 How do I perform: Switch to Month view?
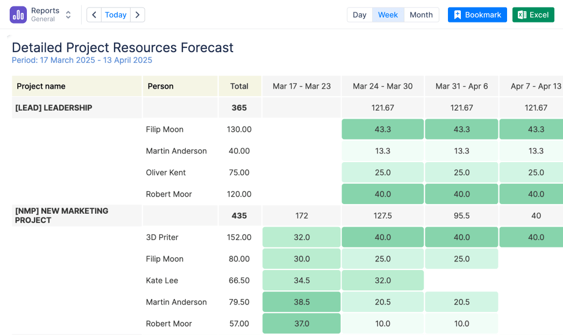[421, 14]
